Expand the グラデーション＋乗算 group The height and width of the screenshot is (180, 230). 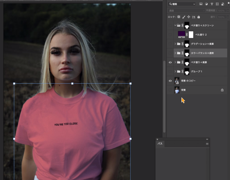[175, 44]
